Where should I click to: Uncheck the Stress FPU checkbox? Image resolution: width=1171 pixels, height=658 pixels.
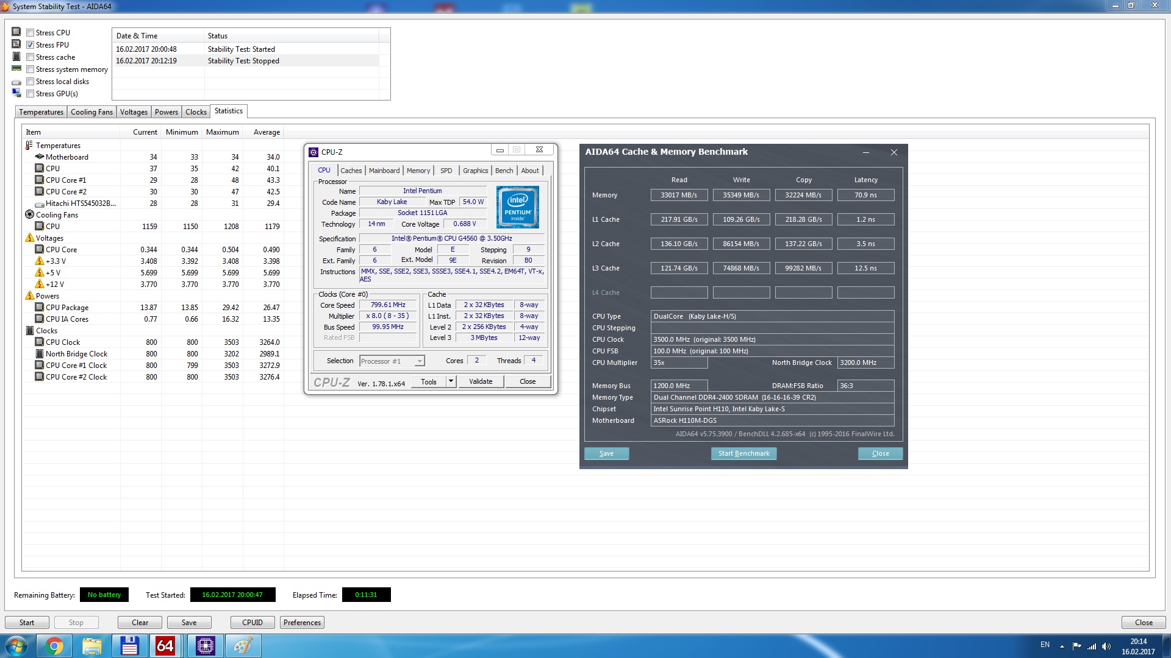click(x=30, y=45)
